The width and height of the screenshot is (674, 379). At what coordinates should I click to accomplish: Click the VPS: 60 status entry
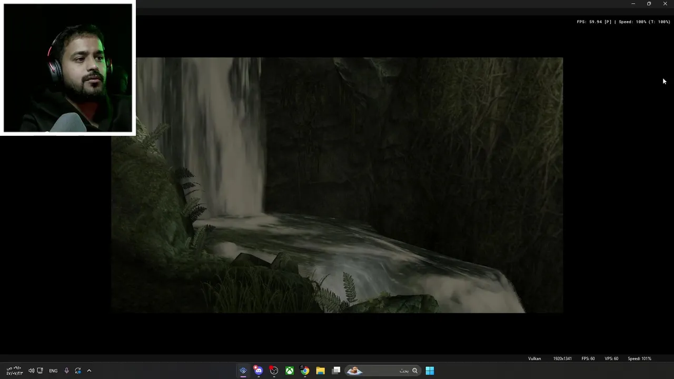[611, 358]
